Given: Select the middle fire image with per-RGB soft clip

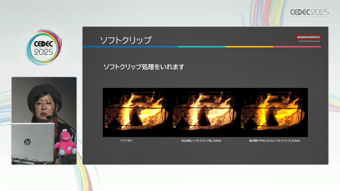Looking at the screenshot, I should pyautogui.click(x=205, y=112).
